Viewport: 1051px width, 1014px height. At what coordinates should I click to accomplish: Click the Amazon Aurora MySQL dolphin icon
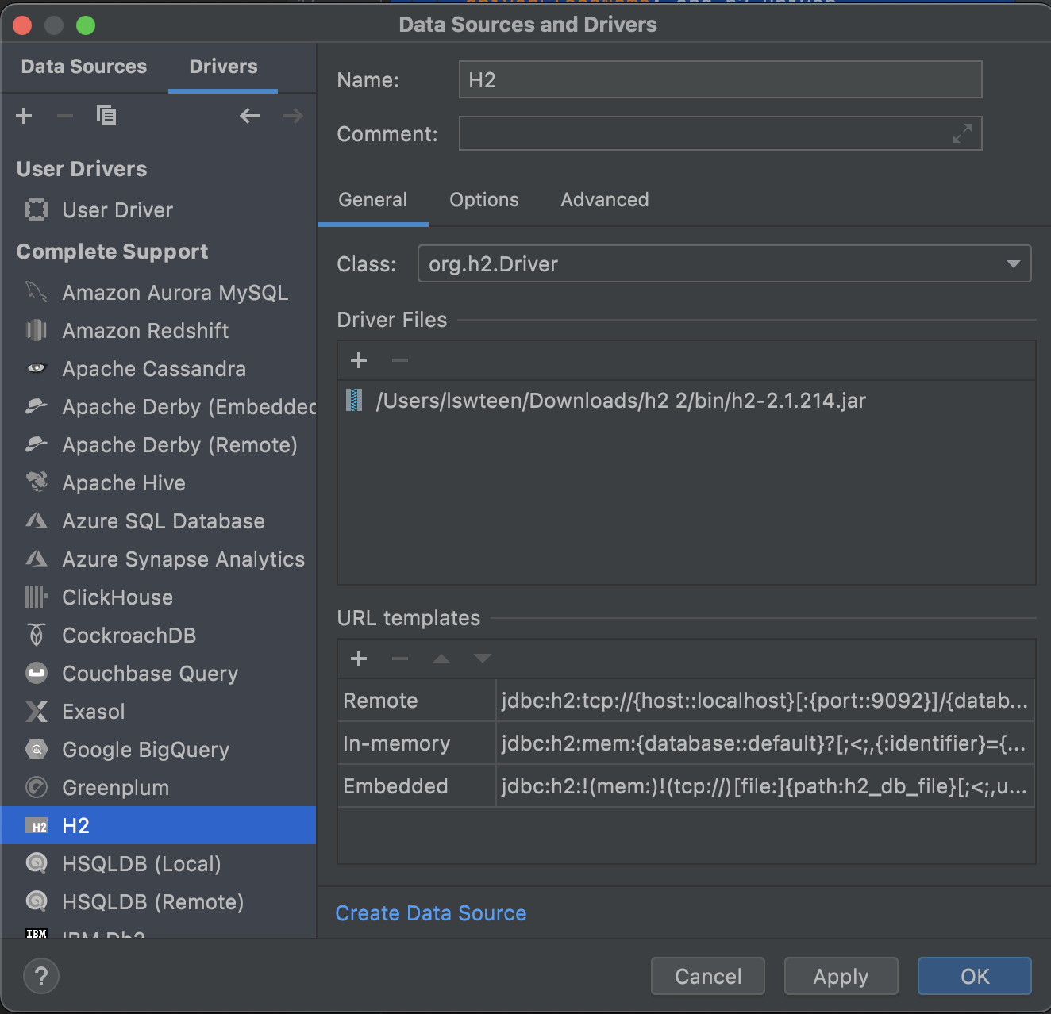(37, 293)
